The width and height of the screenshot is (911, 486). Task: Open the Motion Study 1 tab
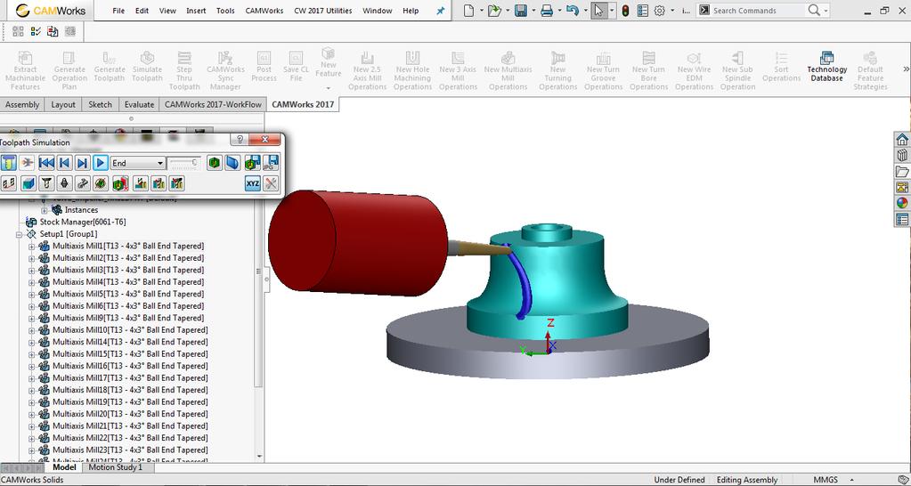(115, 467)
